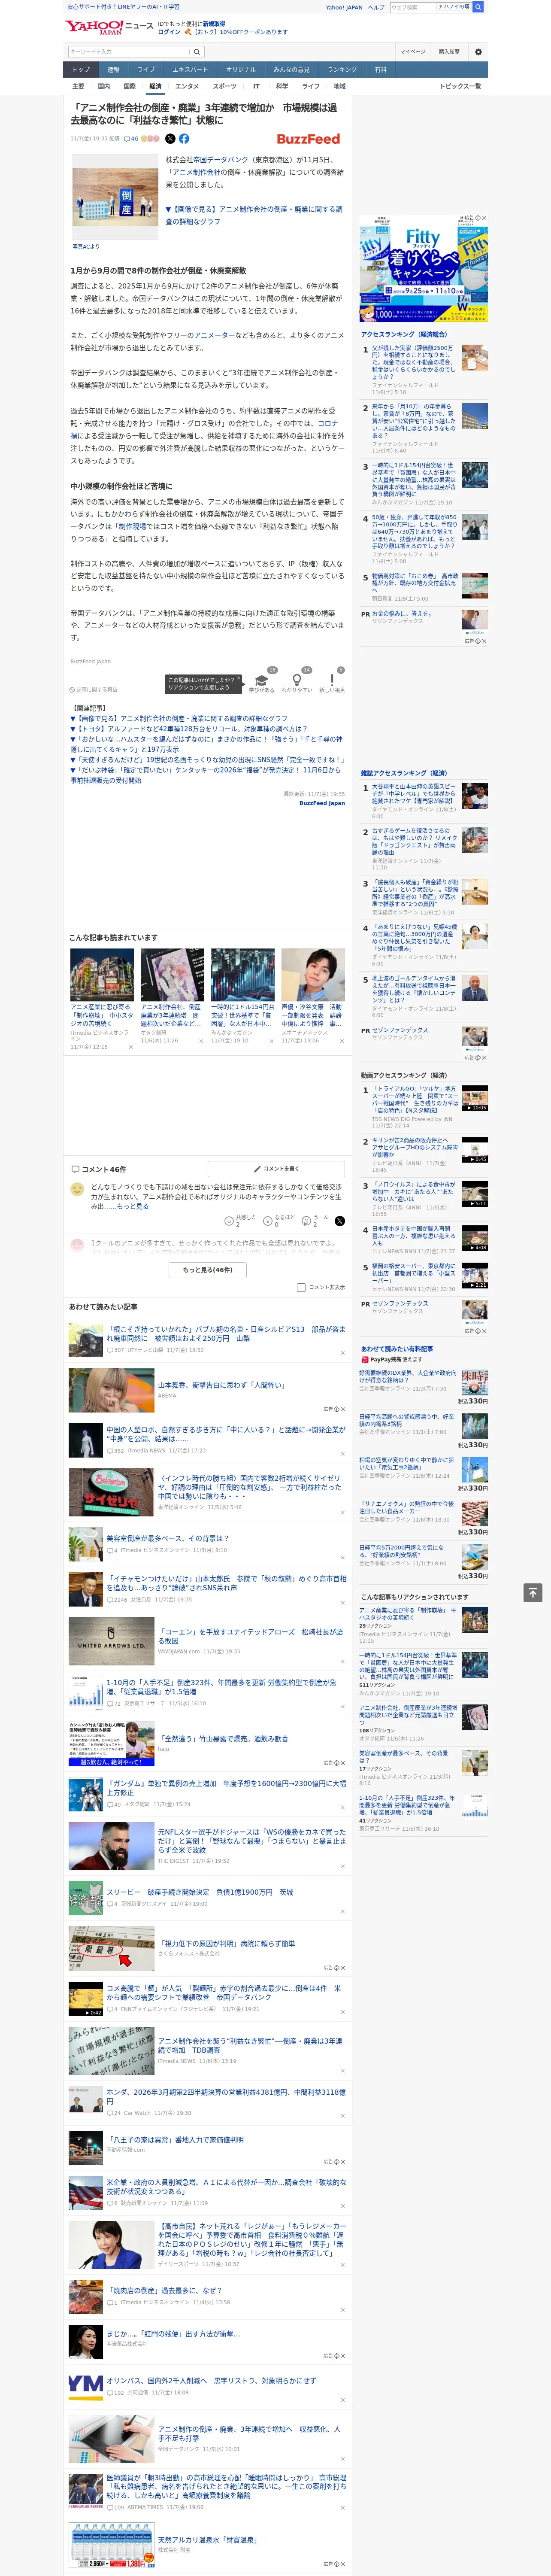This screenshot has width=551, height=2576.
Task: Open settings via the gear icon
Action: (478, 52)
